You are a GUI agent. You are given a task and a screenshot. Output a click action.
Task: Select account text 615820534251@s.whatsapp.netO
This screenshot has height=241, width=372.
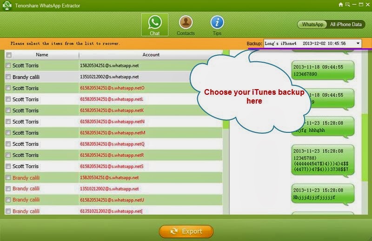point(112,88)
